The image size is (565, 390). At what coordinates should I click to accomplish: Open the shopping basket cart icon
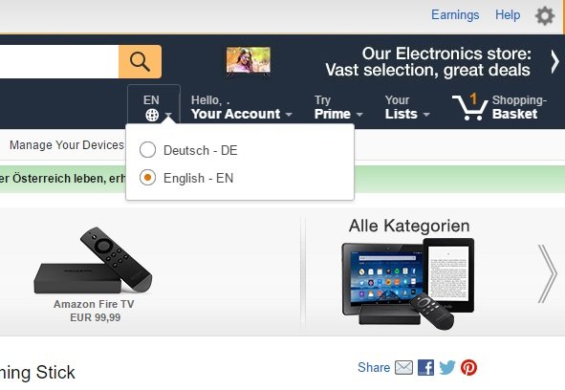tap(469, 107)
